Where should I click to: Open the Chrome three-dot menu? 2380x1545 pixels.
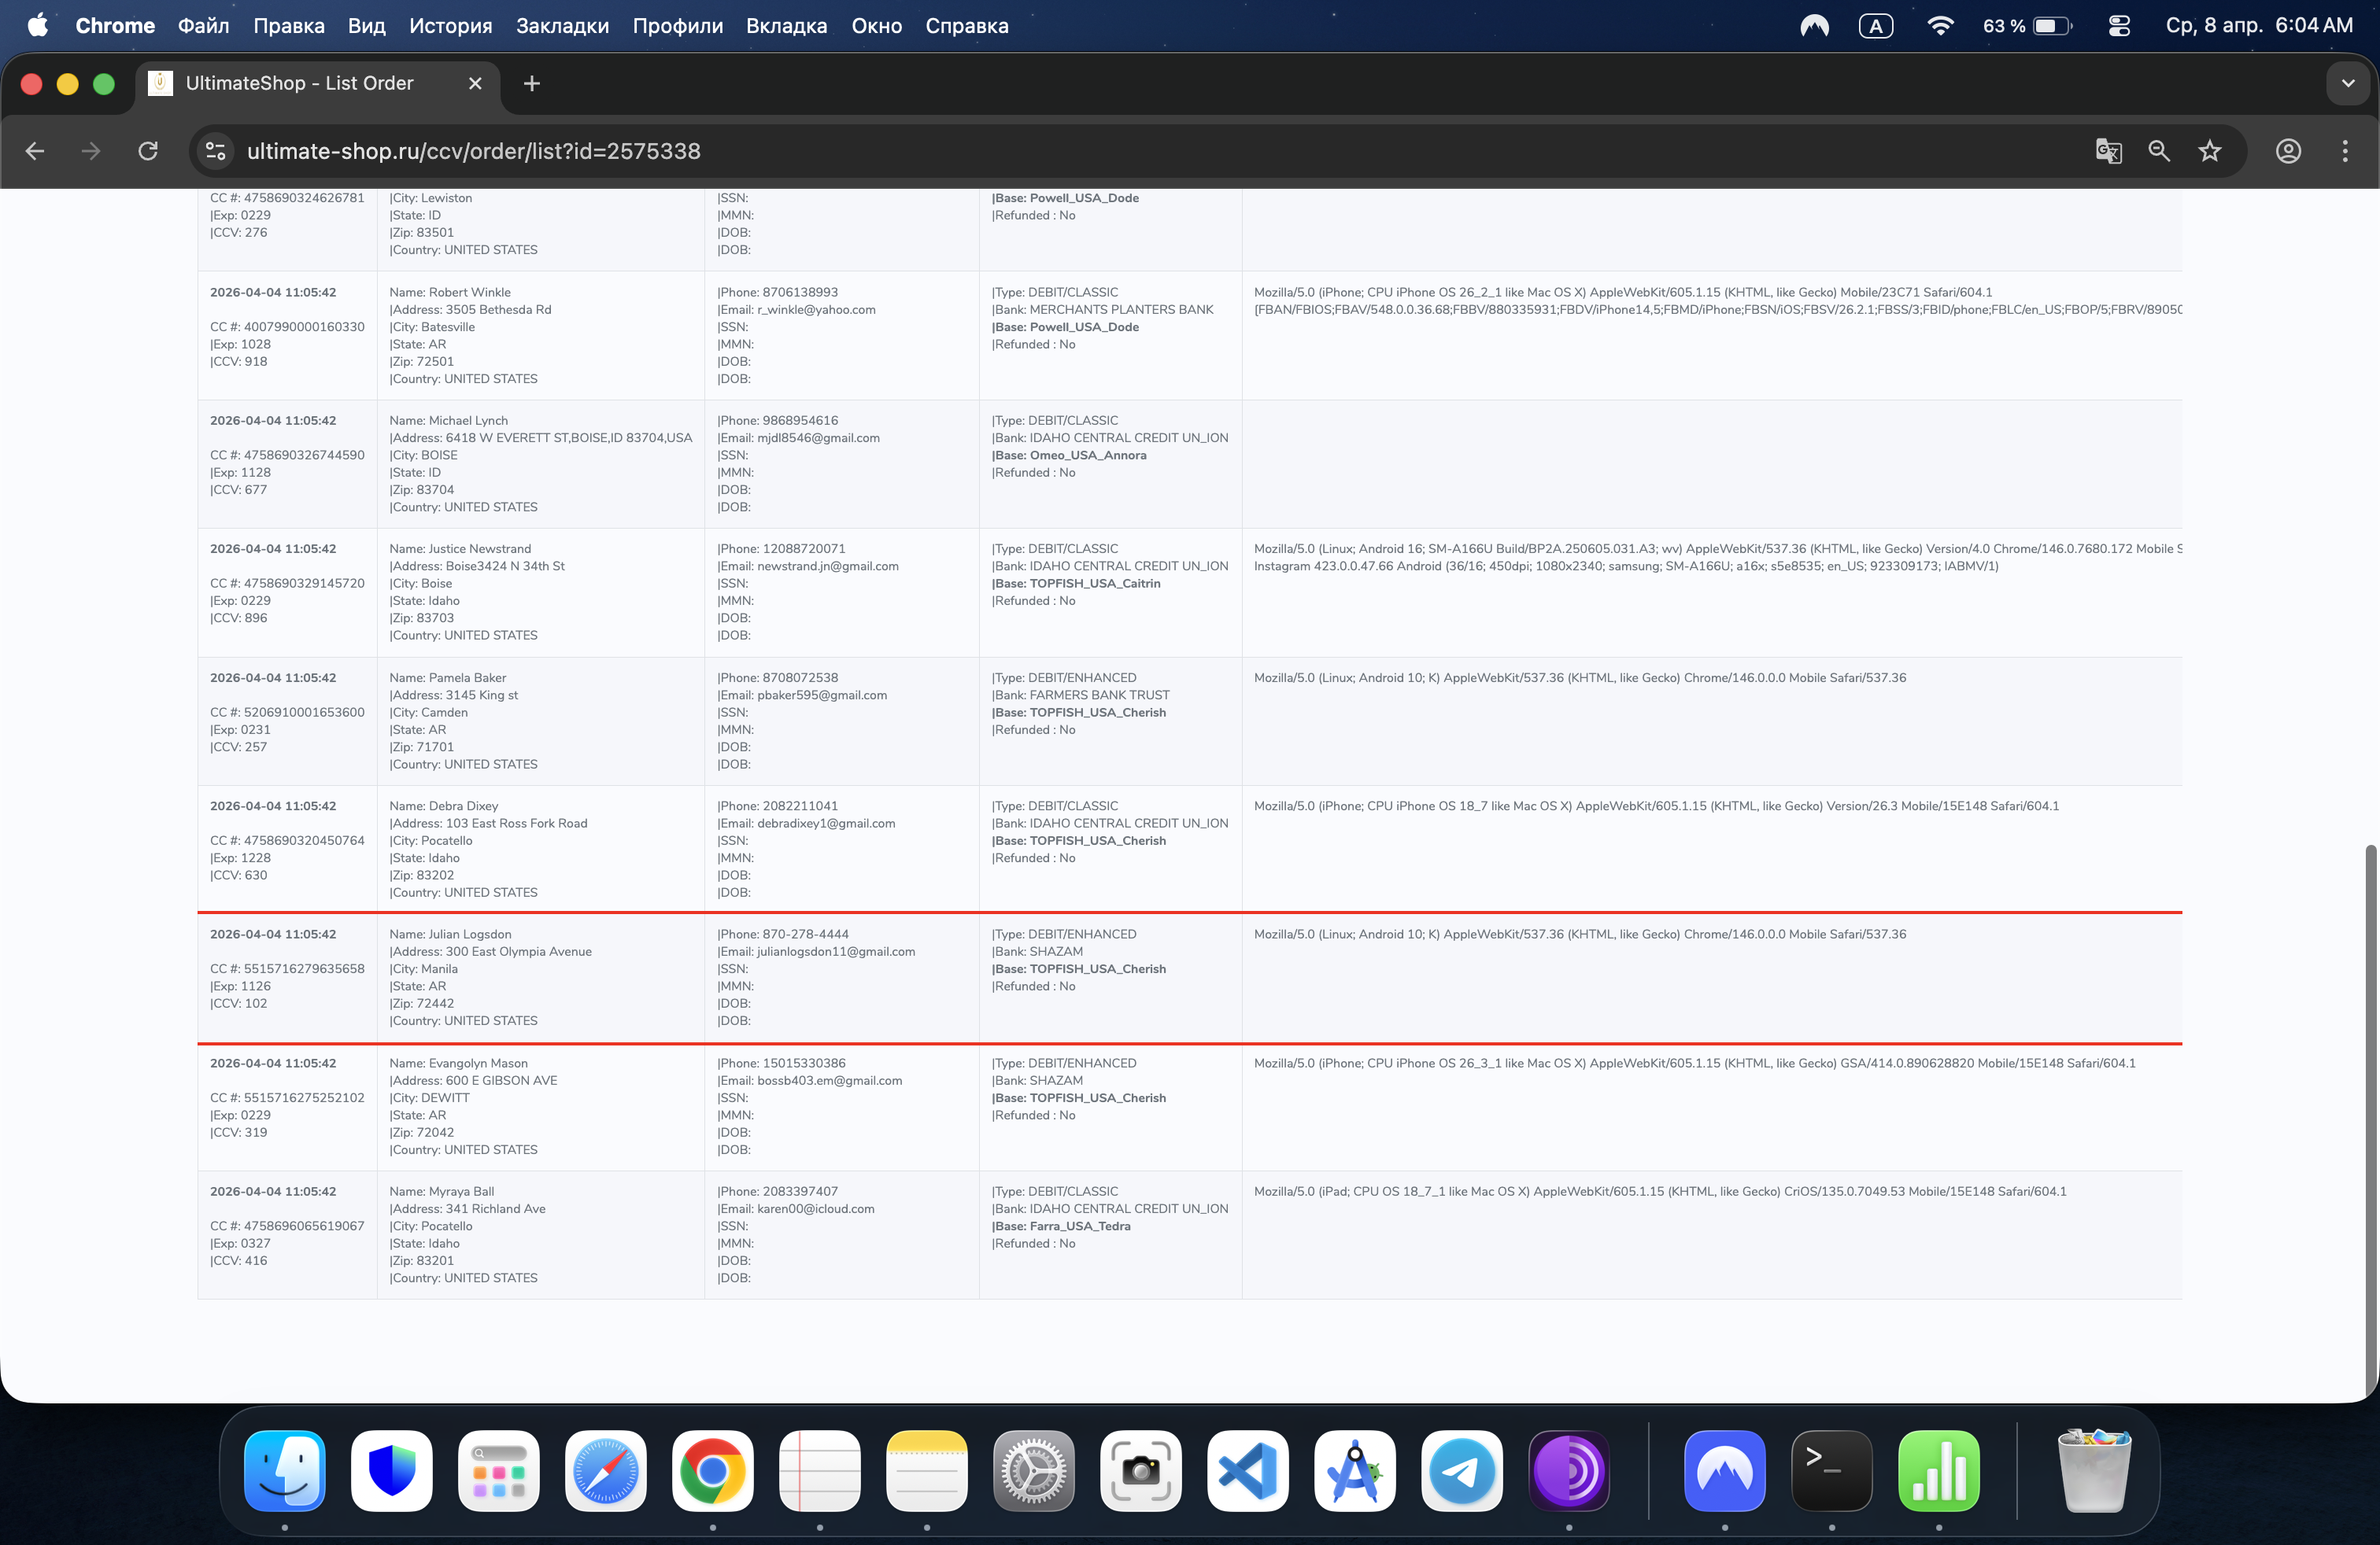pyautogui.click(x=2344, y=151)
